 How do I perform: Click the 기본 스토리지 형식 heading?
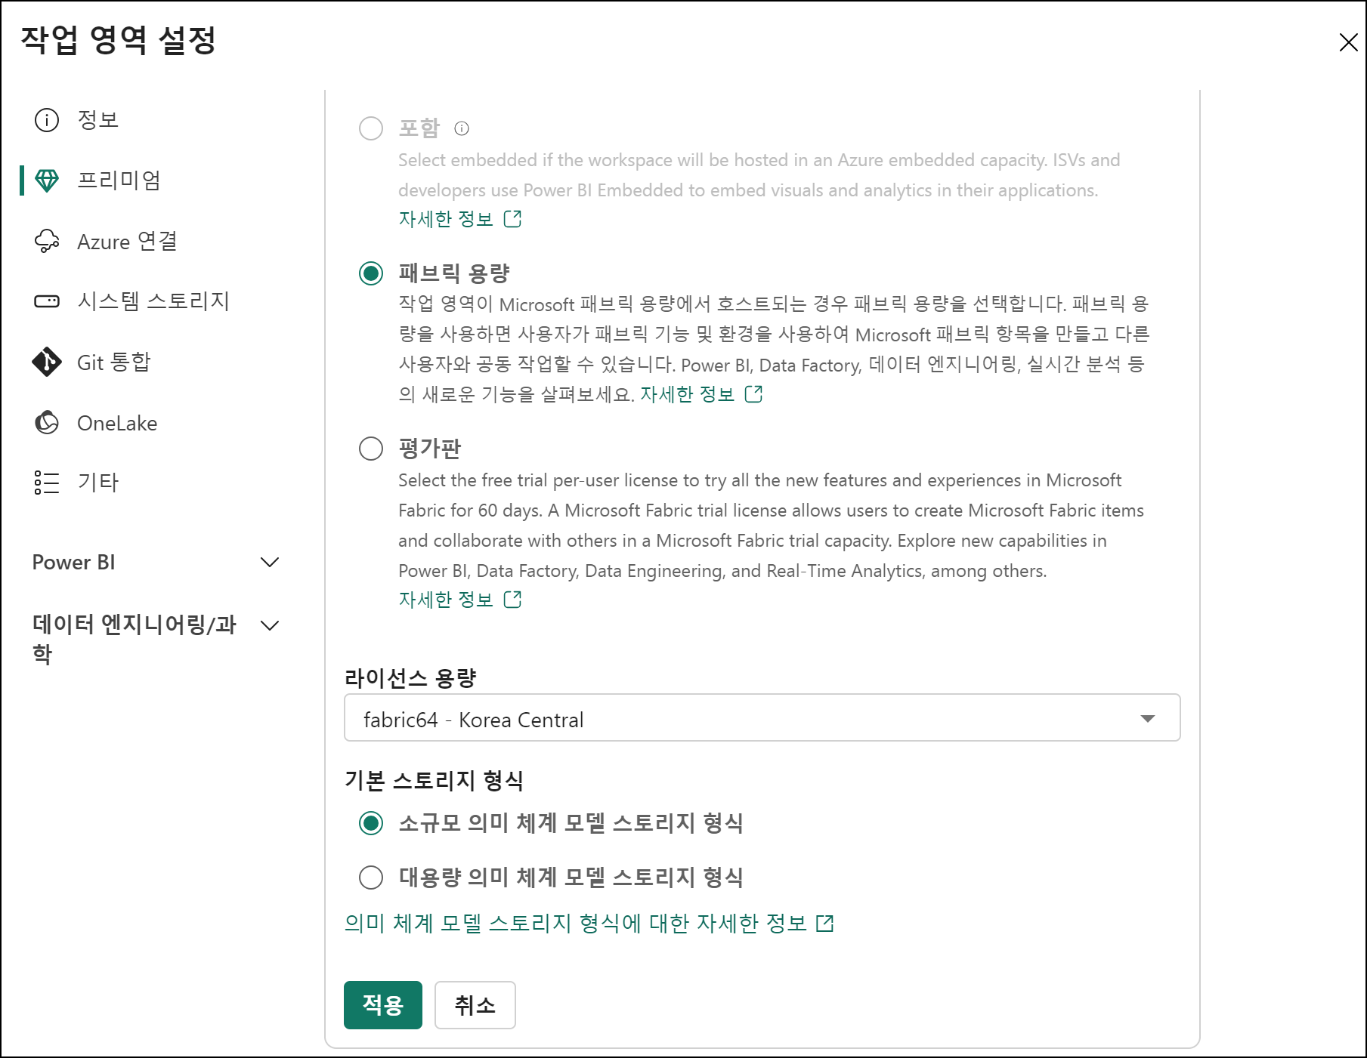coord(434,780)
